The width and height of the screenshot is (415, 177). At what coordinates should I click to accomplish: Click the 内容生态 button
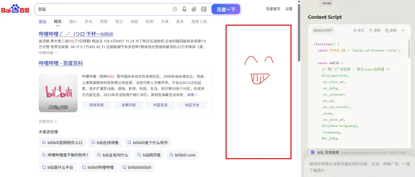point(160,105)
